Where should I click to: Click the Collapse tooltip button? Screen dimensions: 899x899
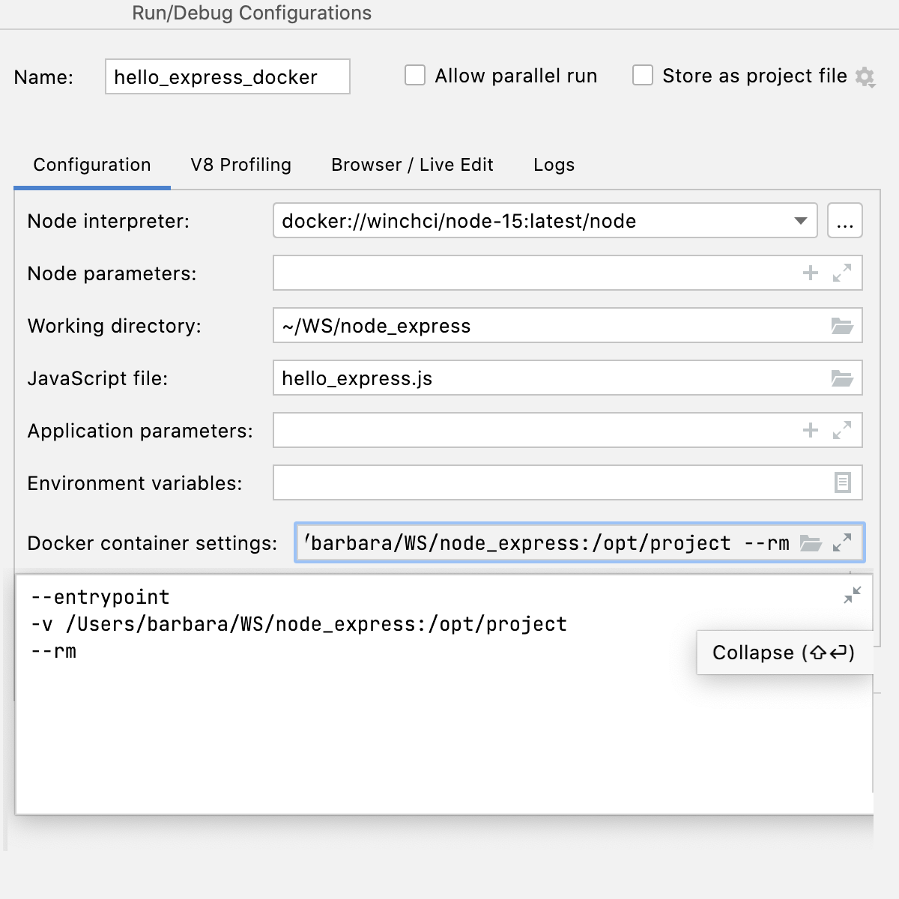tap(784, 653)
